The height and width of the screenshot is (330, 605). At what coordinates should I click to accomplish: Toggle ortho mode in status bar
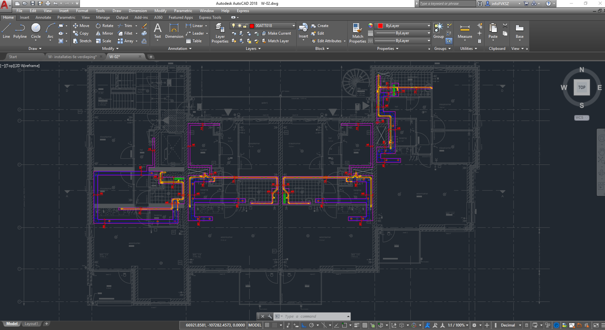point(304,325)
